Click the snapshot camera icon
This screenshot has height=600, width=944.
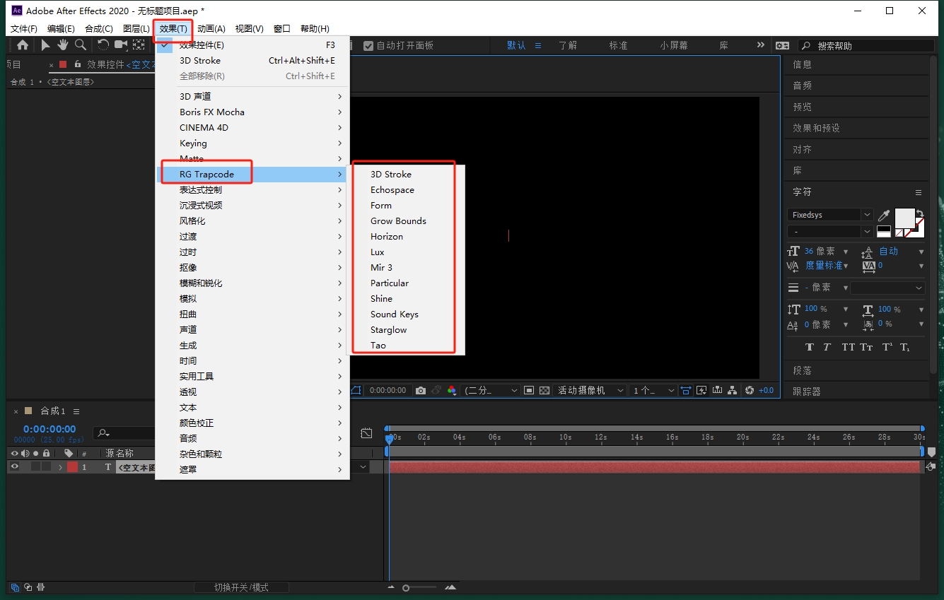pos(421,390)
